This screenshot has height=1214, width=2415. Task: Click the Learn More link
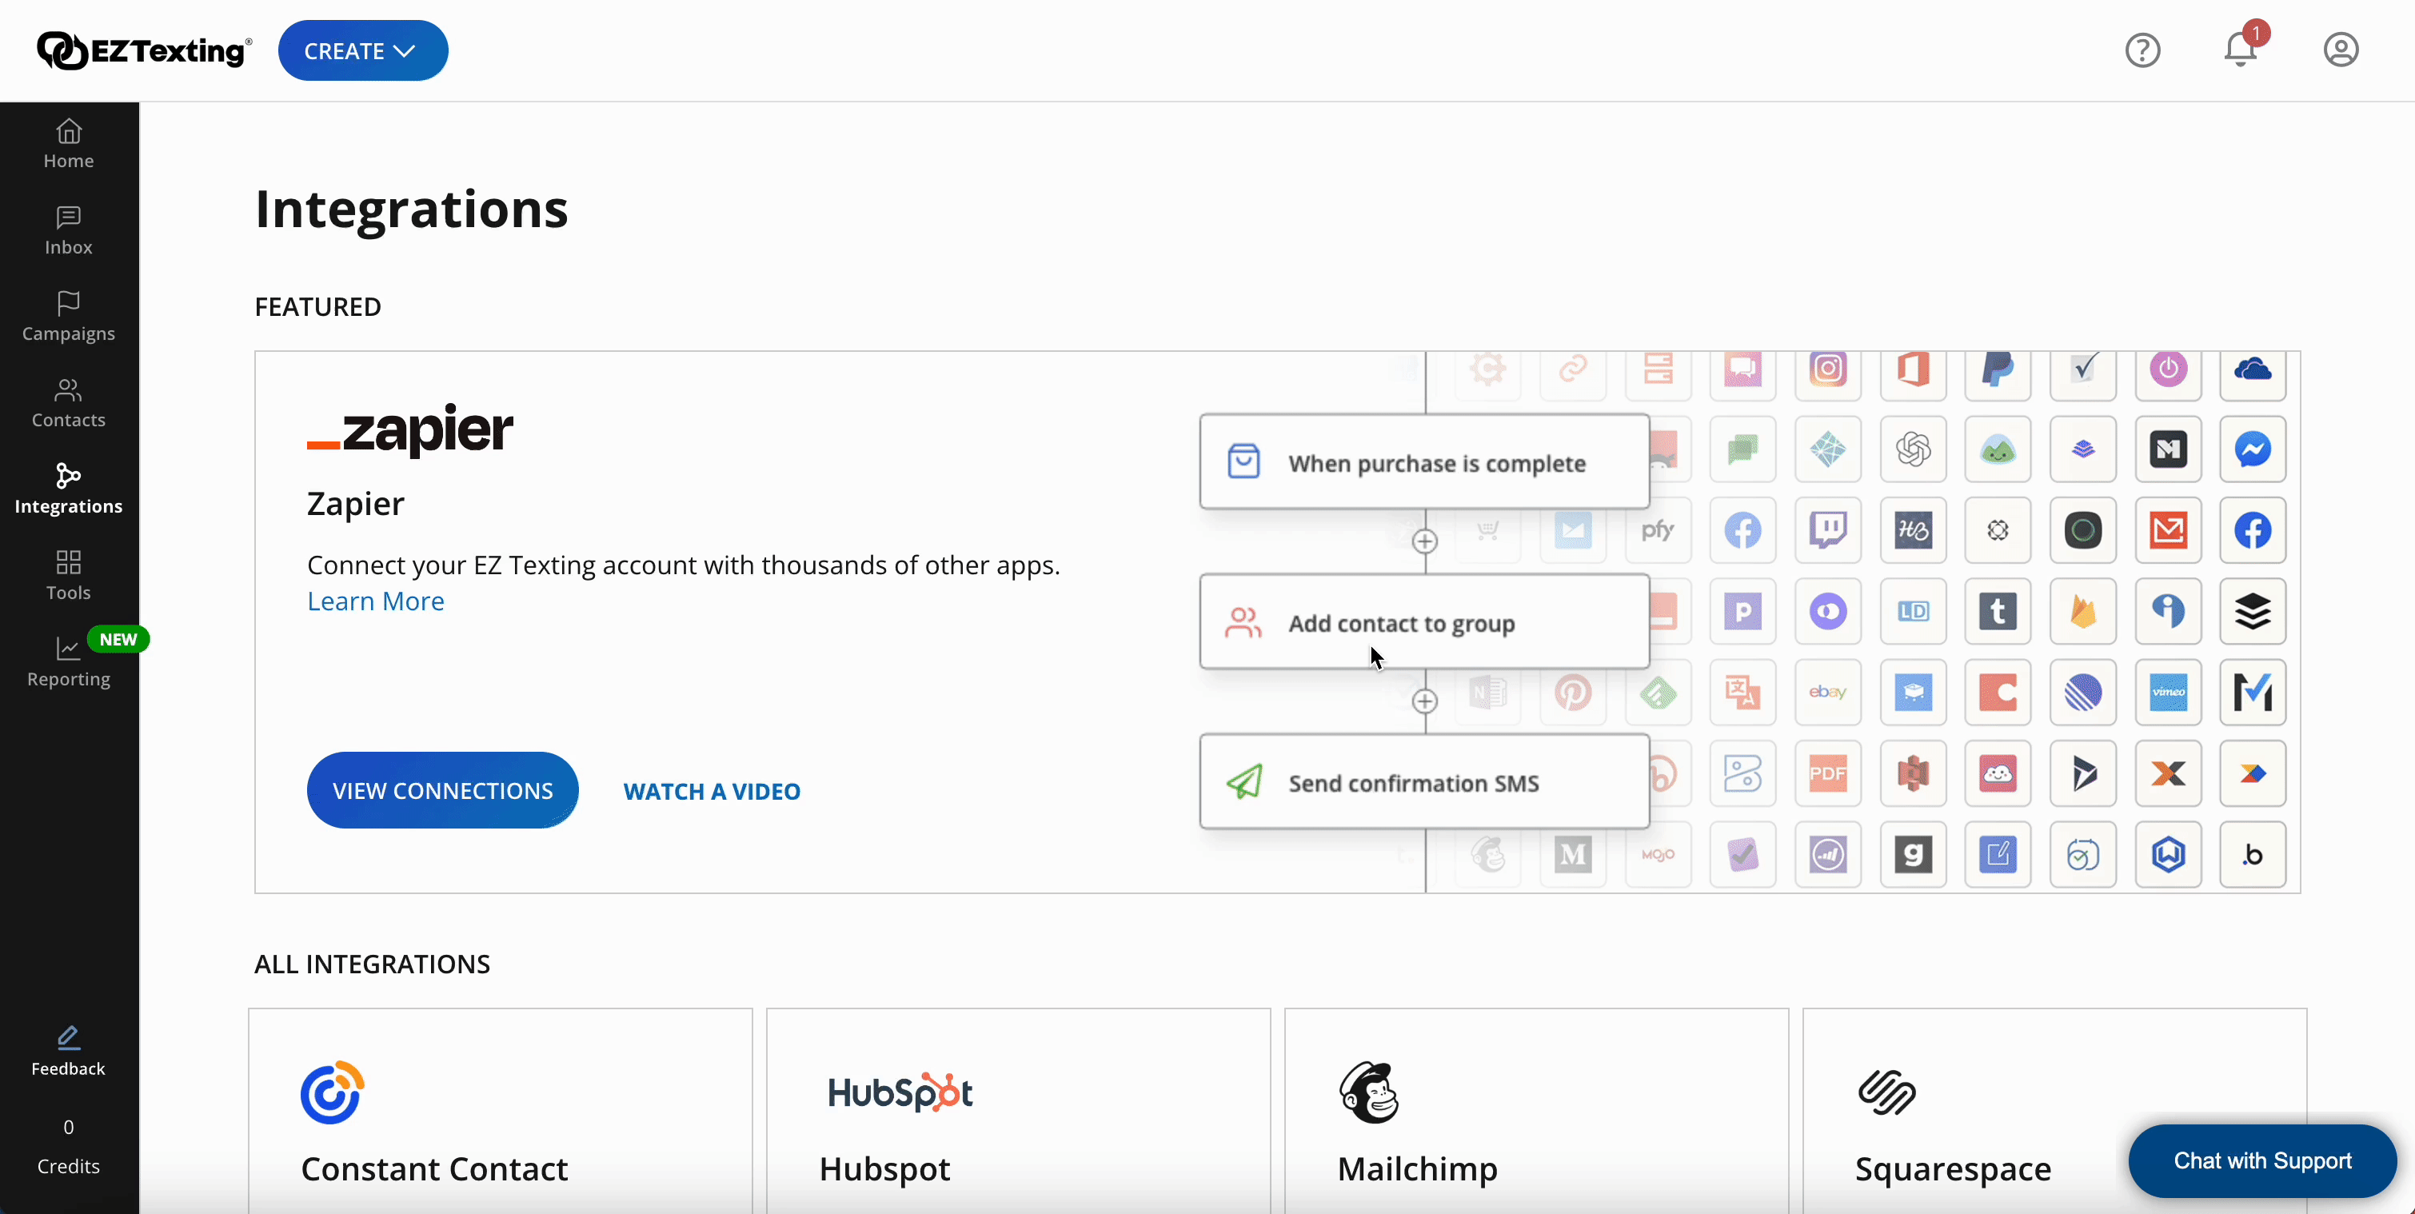(376, 601)
